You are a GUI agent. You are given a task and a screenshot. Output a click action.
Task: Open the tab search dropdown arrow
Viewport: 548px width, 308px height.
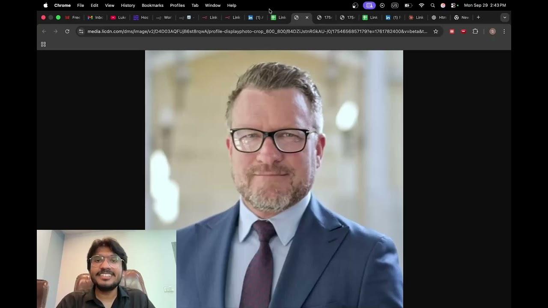point(505,18)
